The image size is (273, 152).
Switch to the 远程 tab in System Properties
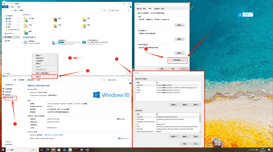coord(162,9)
